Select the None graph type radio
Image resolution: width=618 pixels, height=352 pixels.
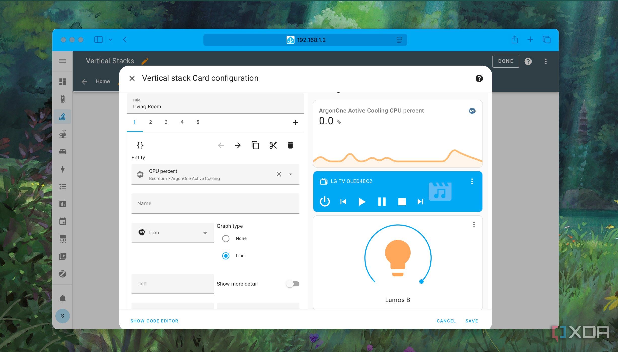tap(226, 238)
